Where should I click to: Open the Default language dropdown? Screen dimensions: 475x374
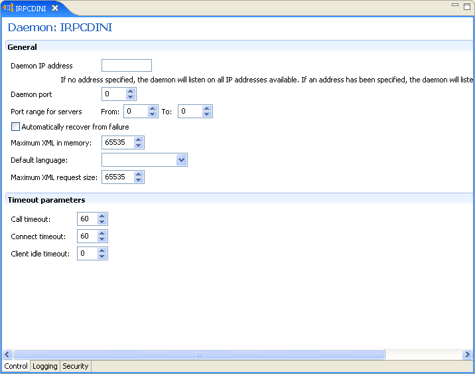(181, 160)
